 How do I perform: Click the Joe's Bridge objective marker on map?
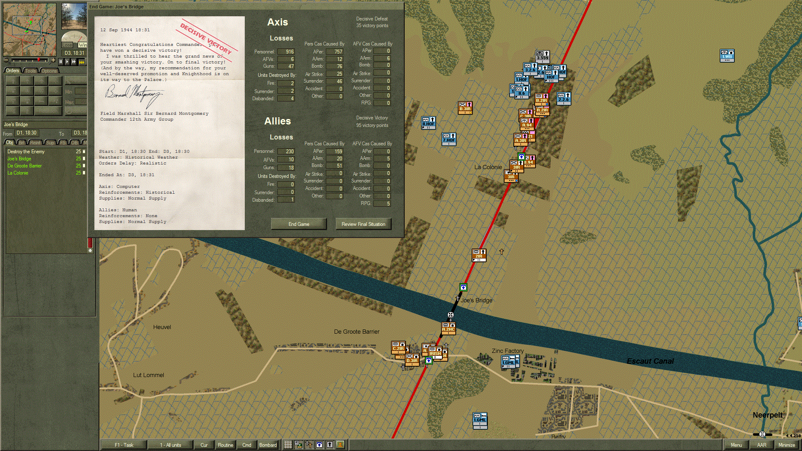click(x=463, y=287)
